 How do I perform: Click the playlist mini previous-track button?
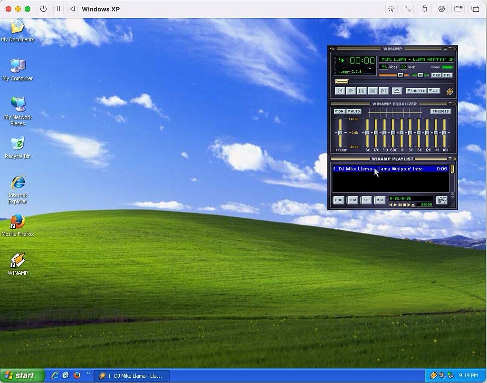(391, 205)
